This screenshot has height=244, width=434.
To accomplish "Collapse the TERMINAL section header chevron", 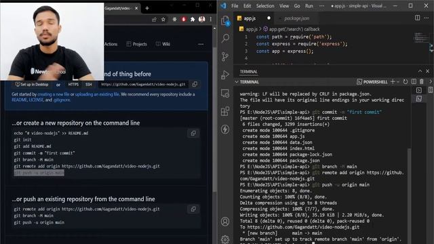I will pos(237,82).
